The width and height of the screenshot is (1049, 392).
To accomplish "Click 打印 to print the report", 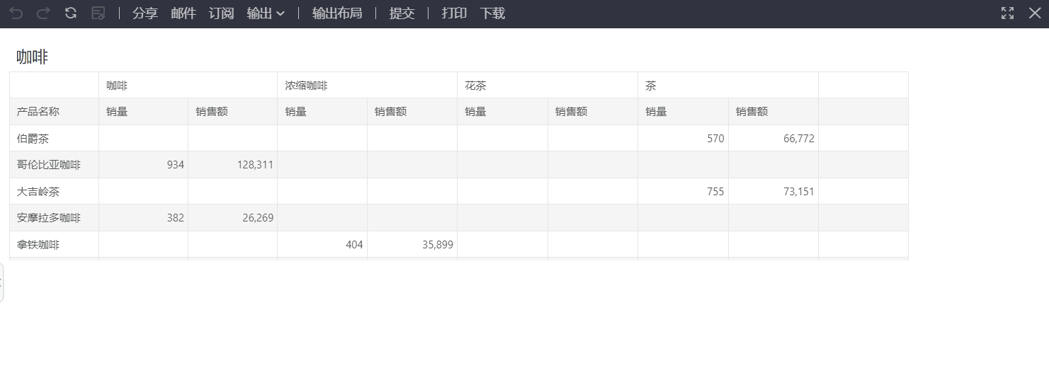I will coord(454,13).
